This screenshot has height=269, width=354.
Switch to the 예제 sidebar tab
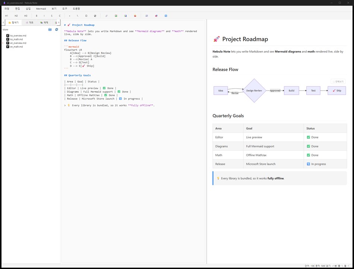pos(44,23)
